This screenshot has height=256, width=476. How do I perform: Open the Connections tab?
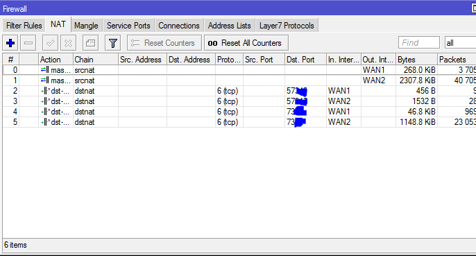[x=179, y=26]
